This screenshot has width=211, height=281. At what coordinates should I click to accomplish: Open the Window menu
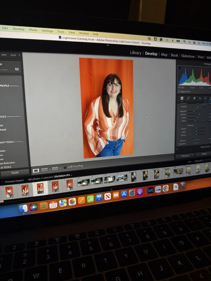[x=84, y=33]
